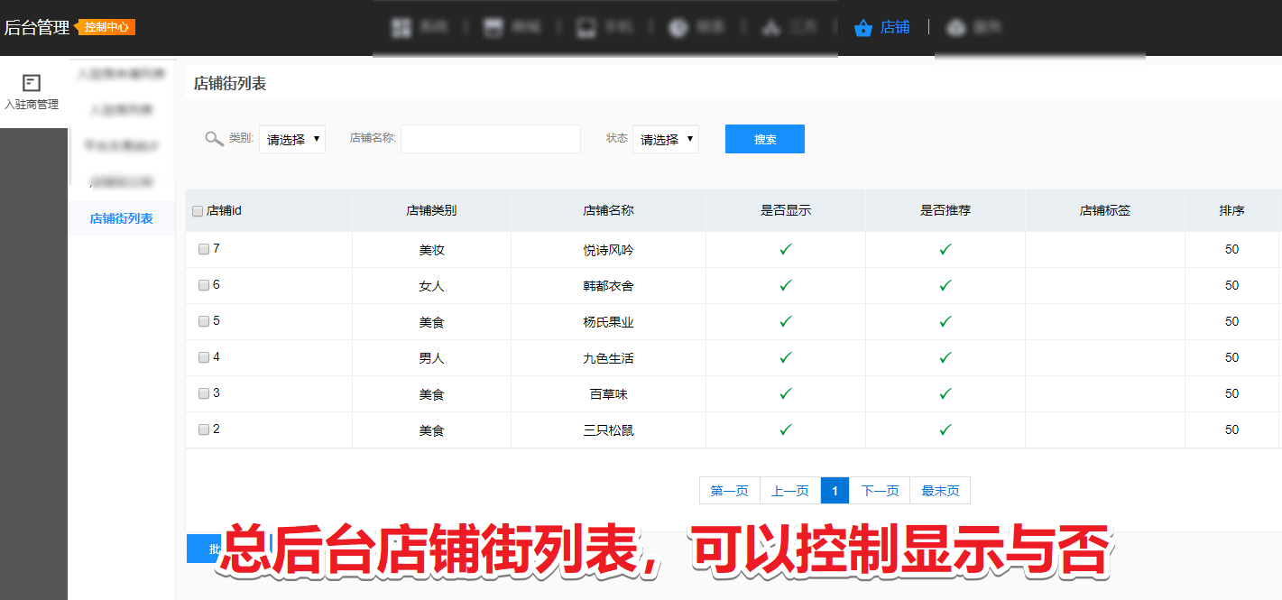Check the checkbox for shop id 5
Screen dimensions: 1282x600
point(204,321)
